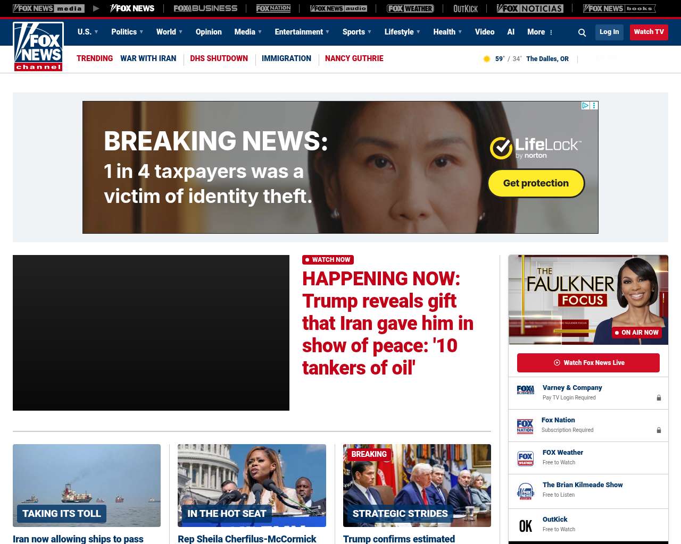Click the Log In button

click(609, 32)
